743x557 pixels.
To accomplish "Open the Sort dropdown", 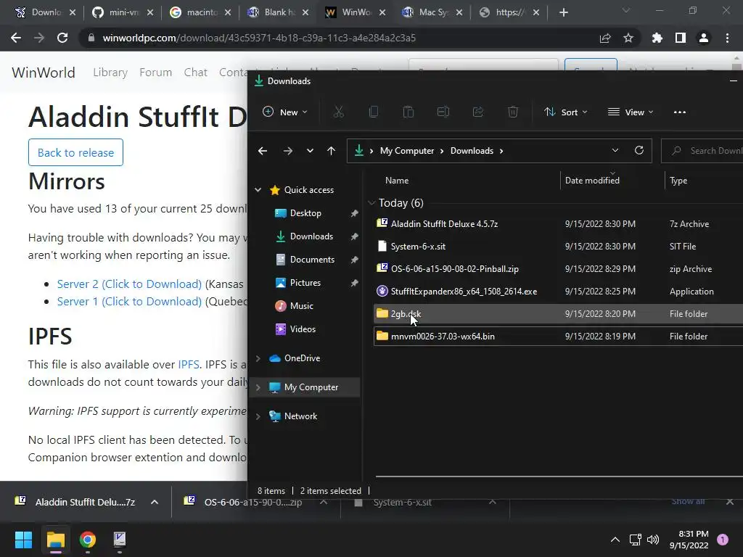I will 566,112.
